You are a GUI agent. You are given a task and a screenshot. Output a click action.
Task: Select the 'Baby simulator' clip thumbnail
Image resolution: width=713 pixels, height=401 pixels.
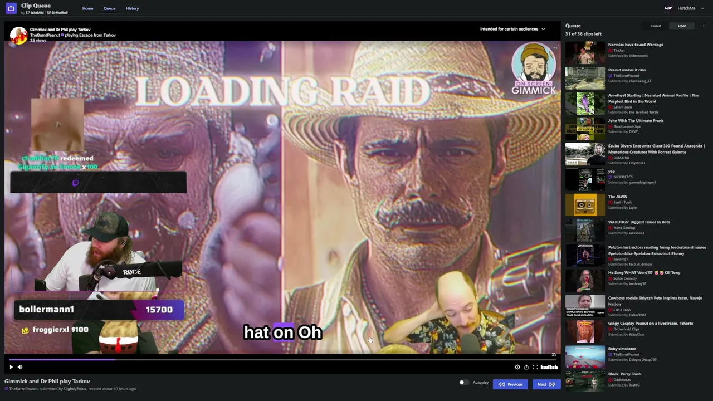(x=585, y=357)
